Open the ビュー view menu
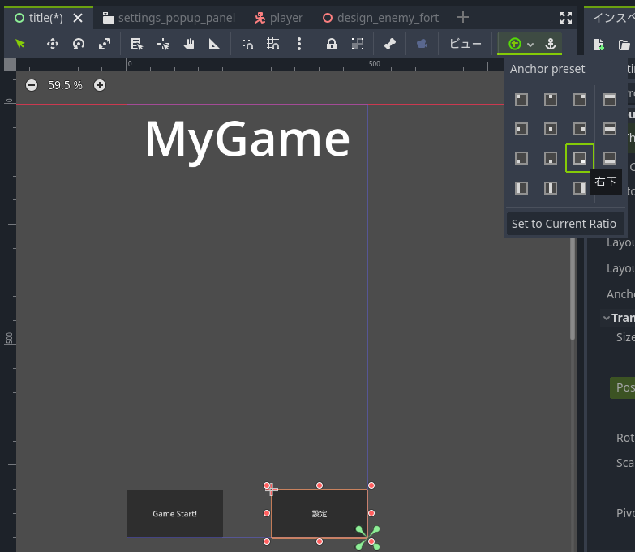 click(466, 44)
